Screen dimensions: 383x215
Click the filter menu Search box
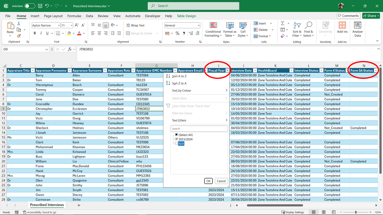click(199, 129)
